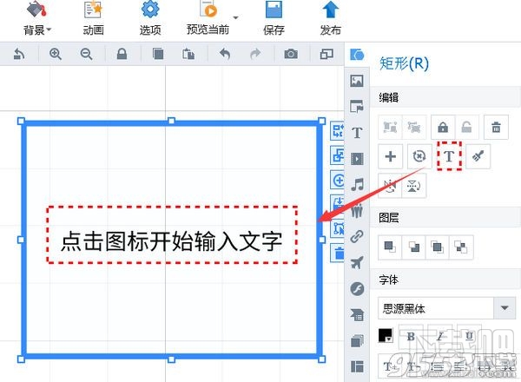
Task: Click the 思源黑体 font name field
Action: pyautogui.click(x=436, y=308)
